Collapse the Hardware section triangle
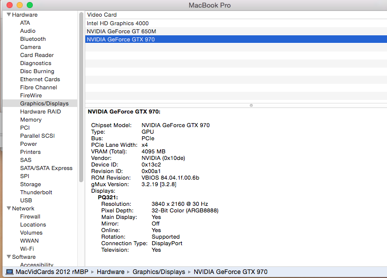Image resolution: width=387 pixels, height=278 pixels. pos(9,15)
